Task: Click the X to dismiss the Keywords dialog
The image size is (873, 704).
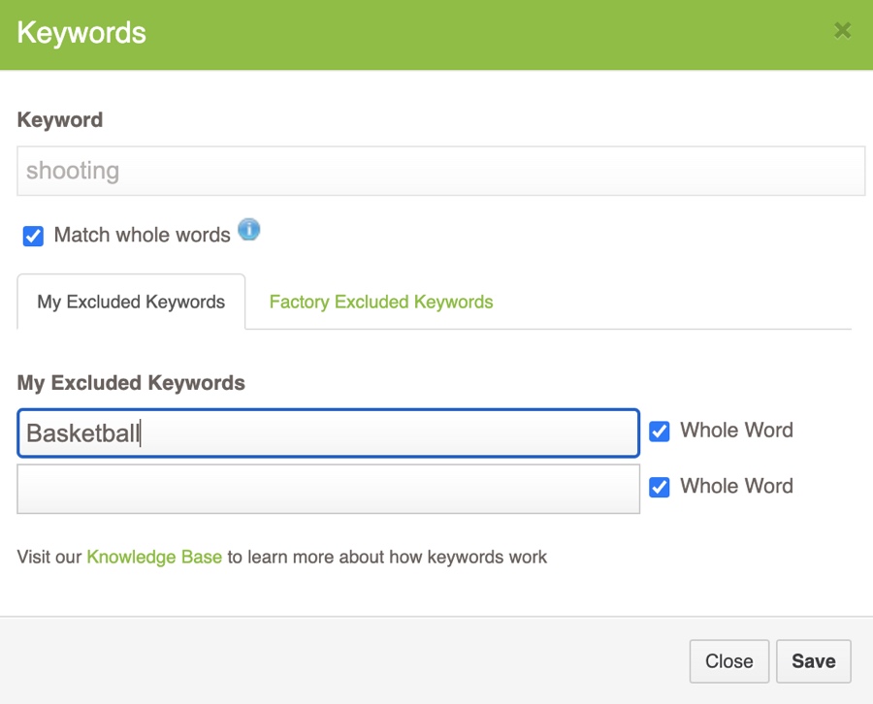Action: pyautogui.click(x=842, y=30)
